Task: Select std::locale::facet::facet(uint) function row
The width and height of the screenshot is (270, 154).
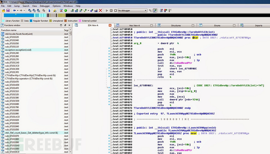Action: 34,34
